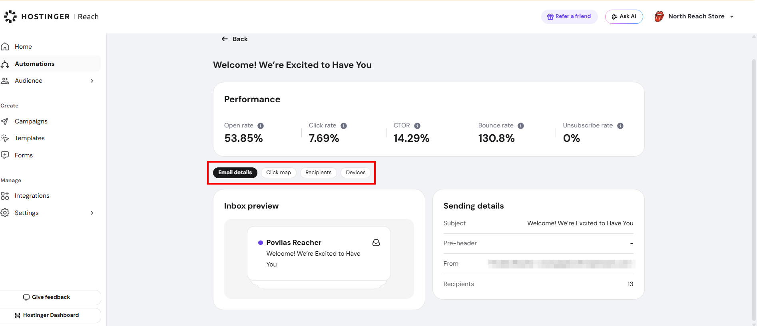Click the gift icon in Refer a friend
Image resolution: width=757 pixels, height=326 pixels.
pos(550,17)
